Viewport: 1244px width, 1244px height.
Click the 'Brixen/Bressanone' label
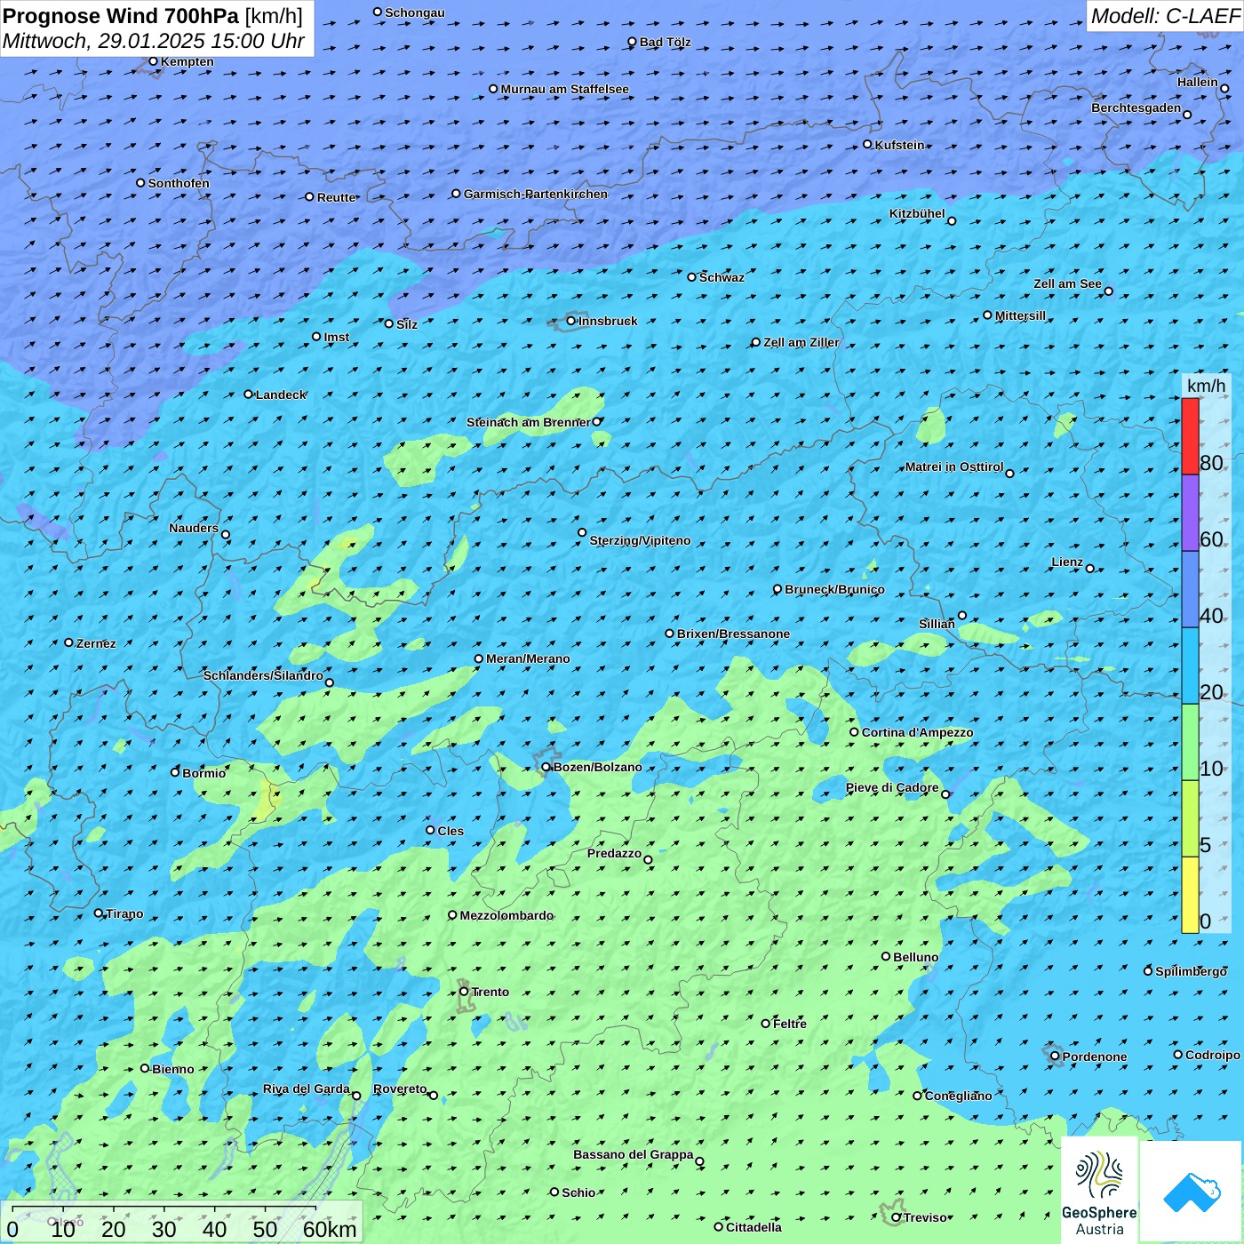[733, 634]
